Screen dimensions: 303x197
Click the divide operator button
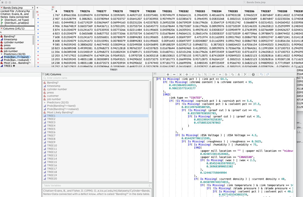pos(187,74)
